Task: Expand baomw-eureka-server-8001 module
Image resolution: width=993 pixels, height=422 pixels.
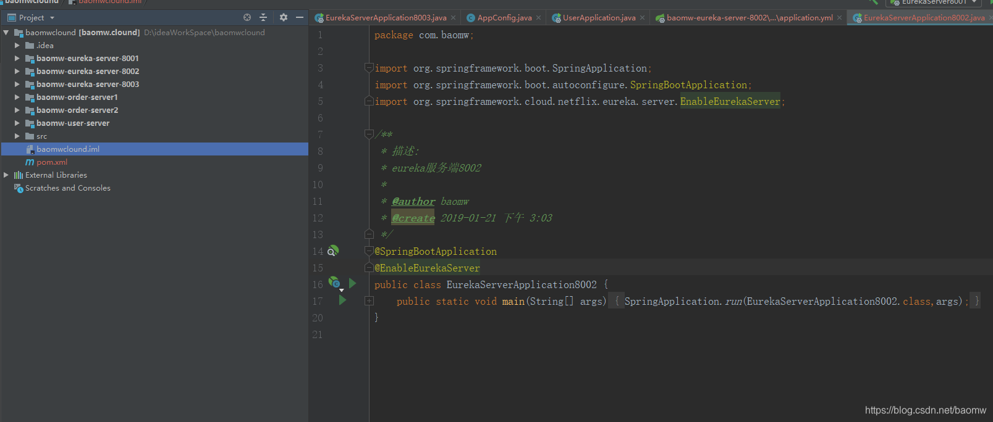Action: [x=17, y=59]
